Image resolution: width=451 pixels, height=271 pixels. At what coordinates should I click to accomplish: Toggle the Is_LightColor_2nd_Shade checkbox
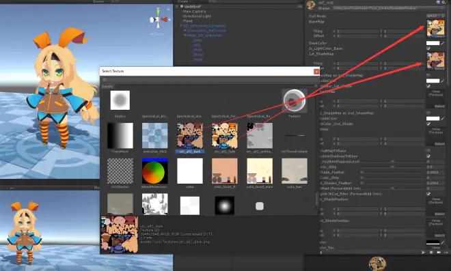coord(428,124)
